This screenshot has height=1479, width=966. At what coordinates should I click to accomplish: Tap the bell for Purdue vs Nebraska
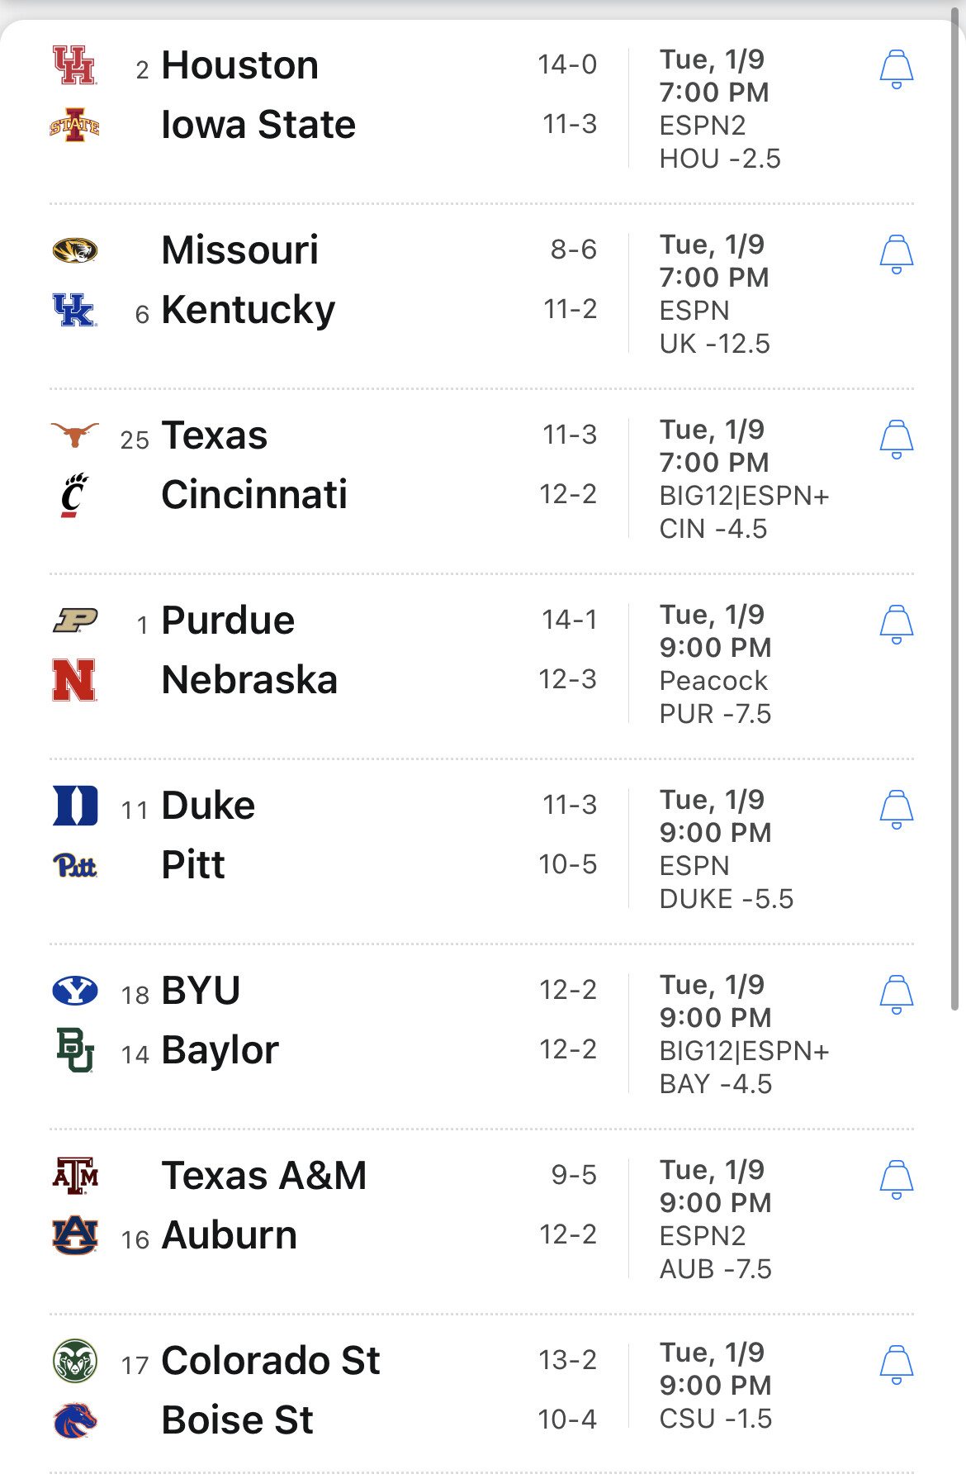pyautogui.click(x=896, y=624)
